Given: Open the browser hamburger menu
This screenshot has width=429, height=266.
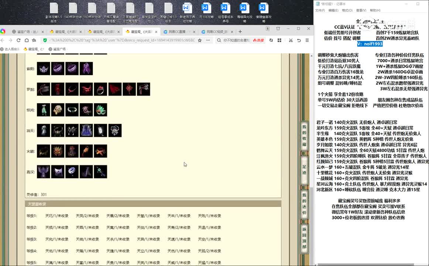Looking at the screenshot, I should (x=307, y=40).
